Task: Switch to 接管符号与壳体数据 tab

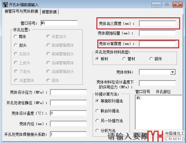Action: pos(21,11)
